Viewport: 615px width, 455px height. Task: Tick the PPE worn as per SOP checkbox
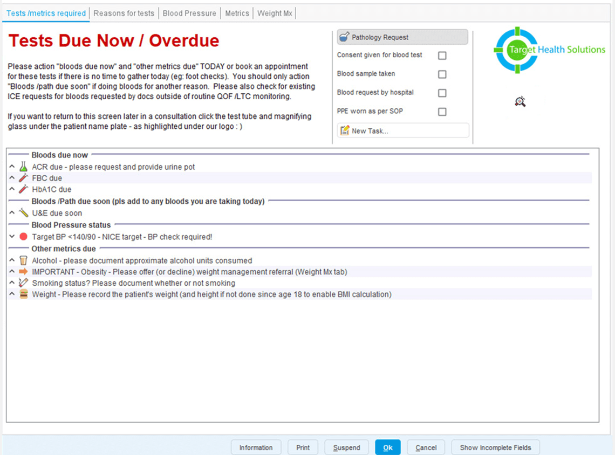(442, 112)
